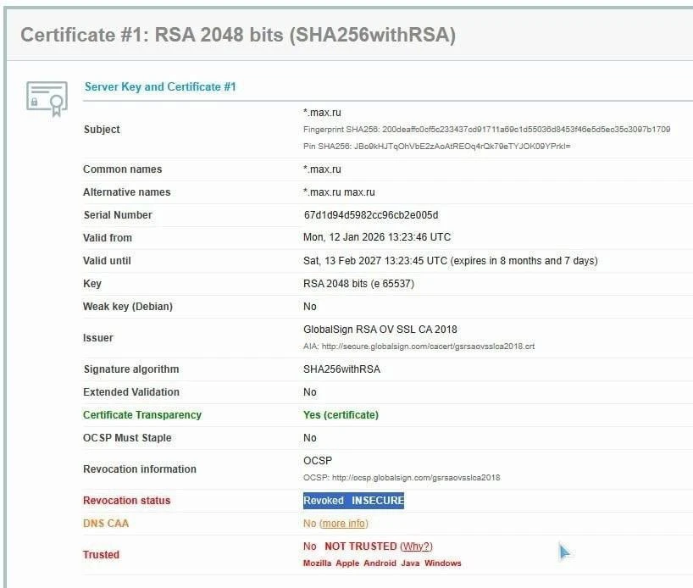This screenshot has height=588, width=693.
Task: Click the Windows trust store label
Action: [x=442, y=563]
